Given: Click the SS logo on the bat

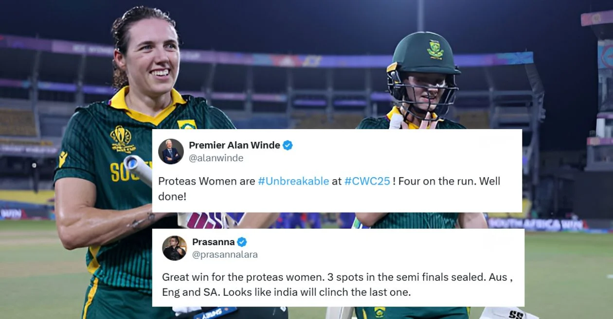Looking at the screenshot, I should 515,315.
